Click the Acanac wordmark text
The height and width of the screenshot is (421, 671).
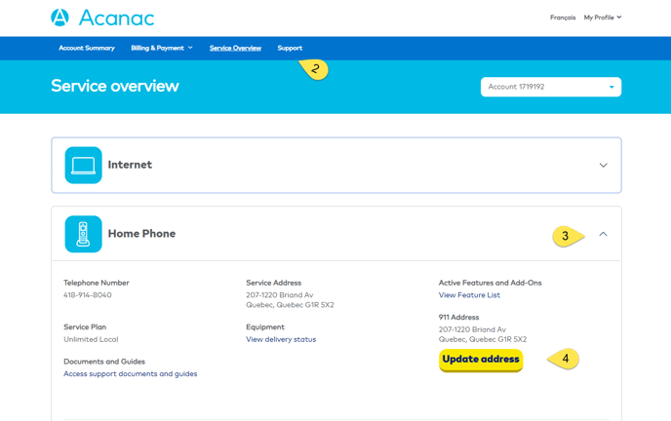[x=116, y=18]
